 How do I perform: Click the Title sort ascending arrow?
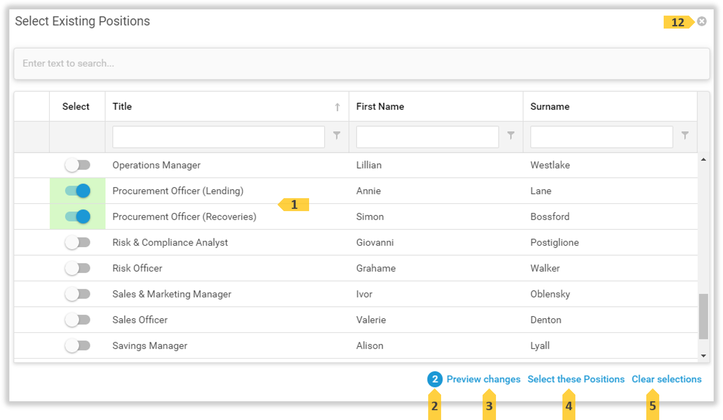tap(337, 107)
